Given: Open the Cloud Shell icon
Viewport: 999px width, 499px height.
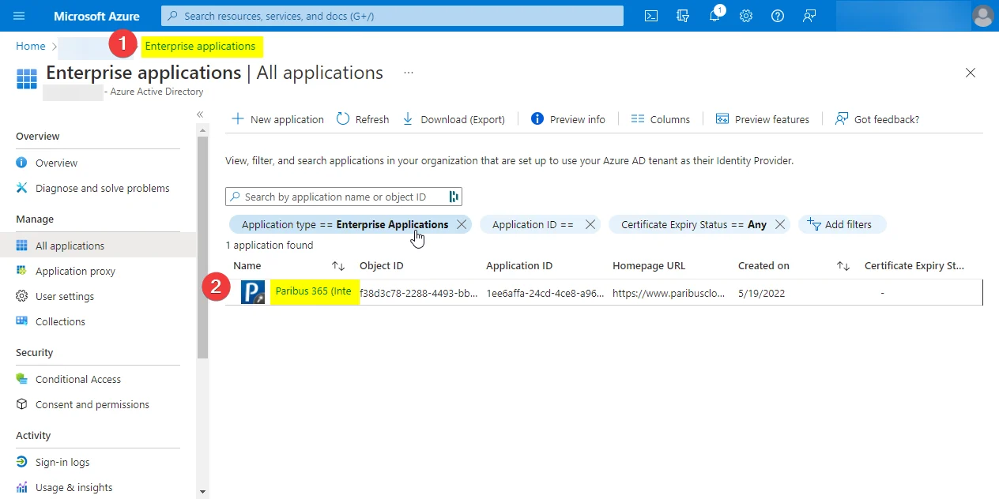Looking at the screenshot, I should coord(651,16).
